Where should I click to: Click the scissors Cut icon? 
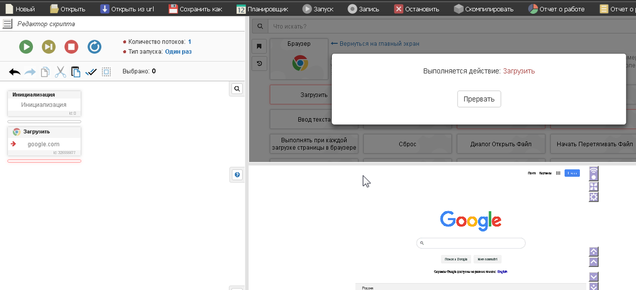click(x=60, y=71)
